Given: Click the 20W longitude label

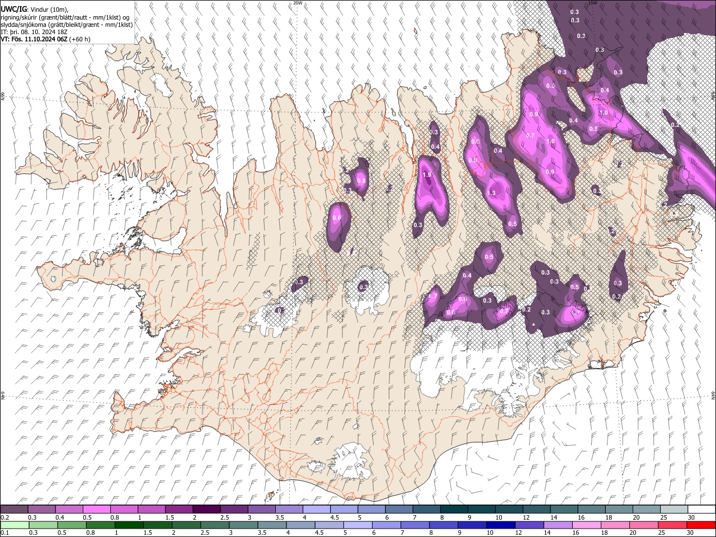Looking at the screenshot, I should click(x=298, y=3).
